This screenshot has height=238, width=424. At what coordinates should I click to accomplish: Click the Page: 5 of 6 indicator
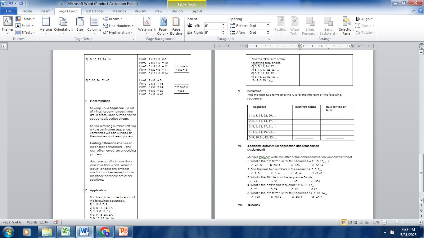12,222
